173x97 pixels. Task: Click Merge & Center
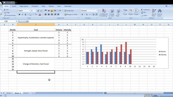pos(71,14)
